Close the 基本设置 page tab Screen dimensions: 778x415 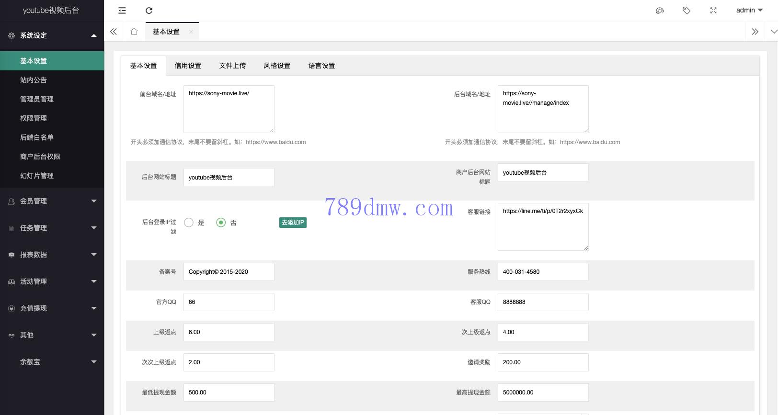tap(191, 32)
